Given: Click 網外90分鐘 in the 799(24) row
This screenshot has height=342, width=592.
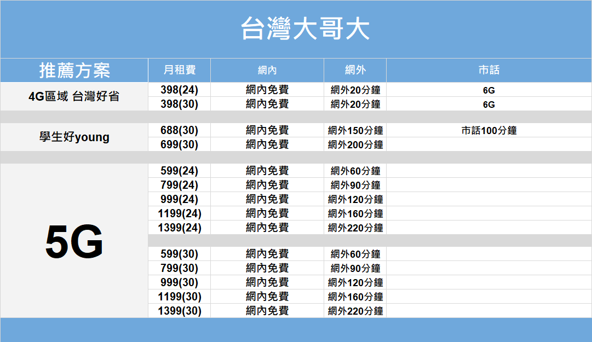Looking at the screenshot, I should pos(355,185).
